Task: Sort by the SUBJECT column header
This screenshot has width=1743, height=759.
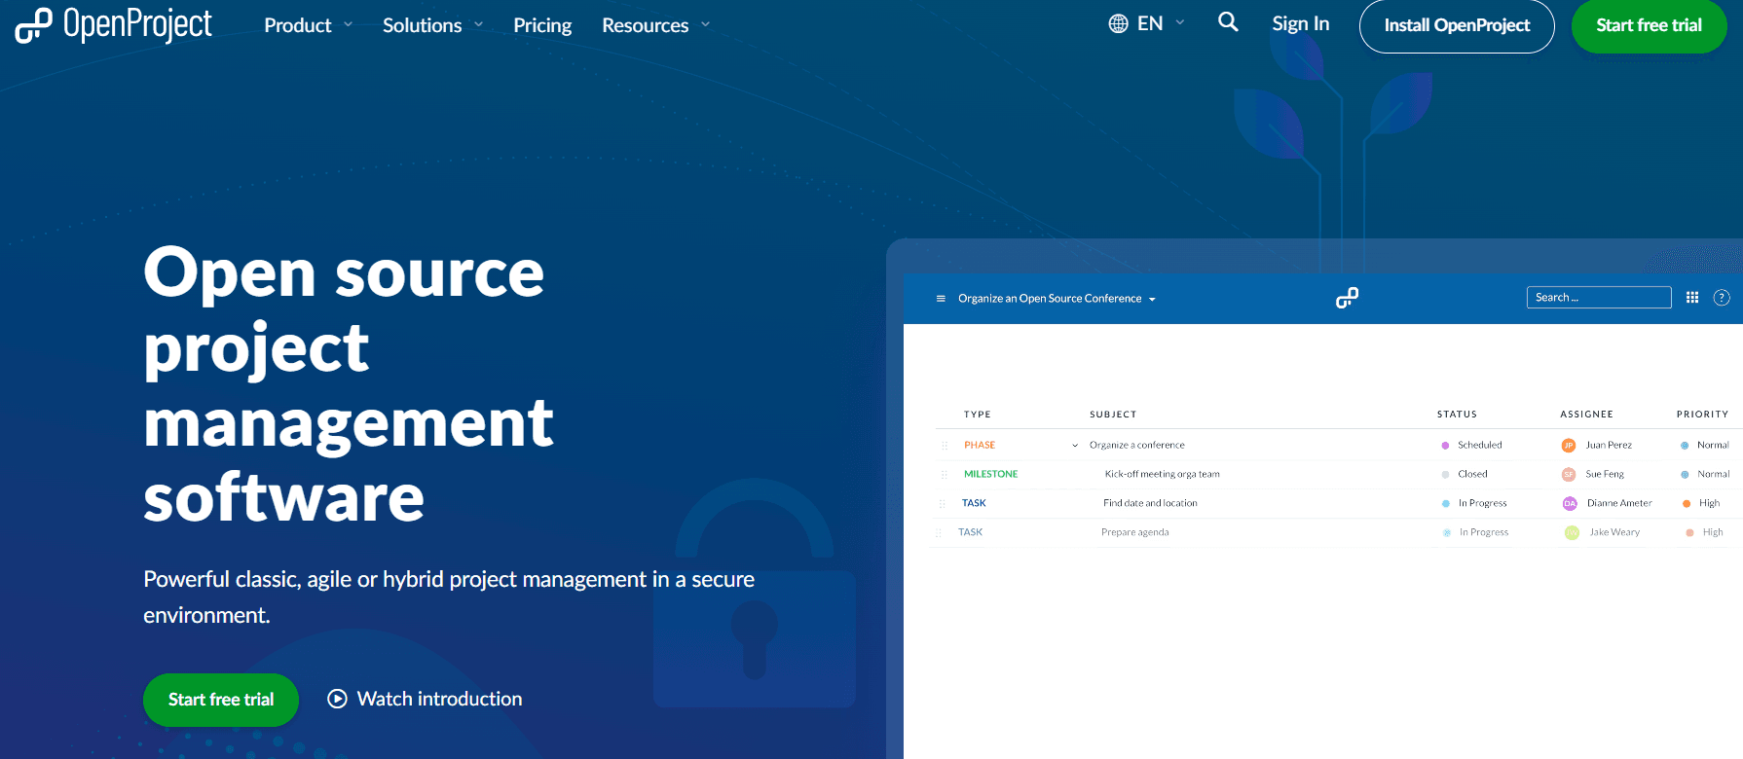Action: pyautogui.click(x=1113, y=415)
